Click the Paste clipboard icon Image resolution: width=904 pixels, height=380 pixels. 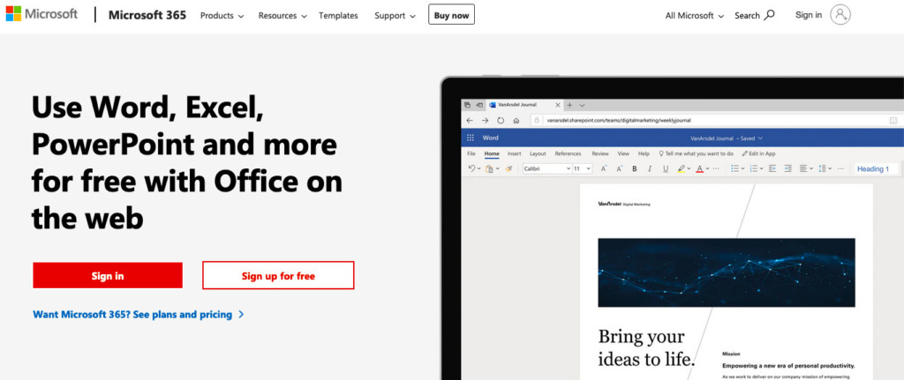point(489,168)
